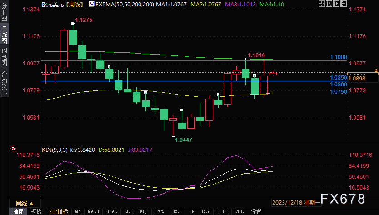The width and height of the screenshot is (379, 215).
Task: Toggle the crosshair cursor icon
Action: point(322,4)
